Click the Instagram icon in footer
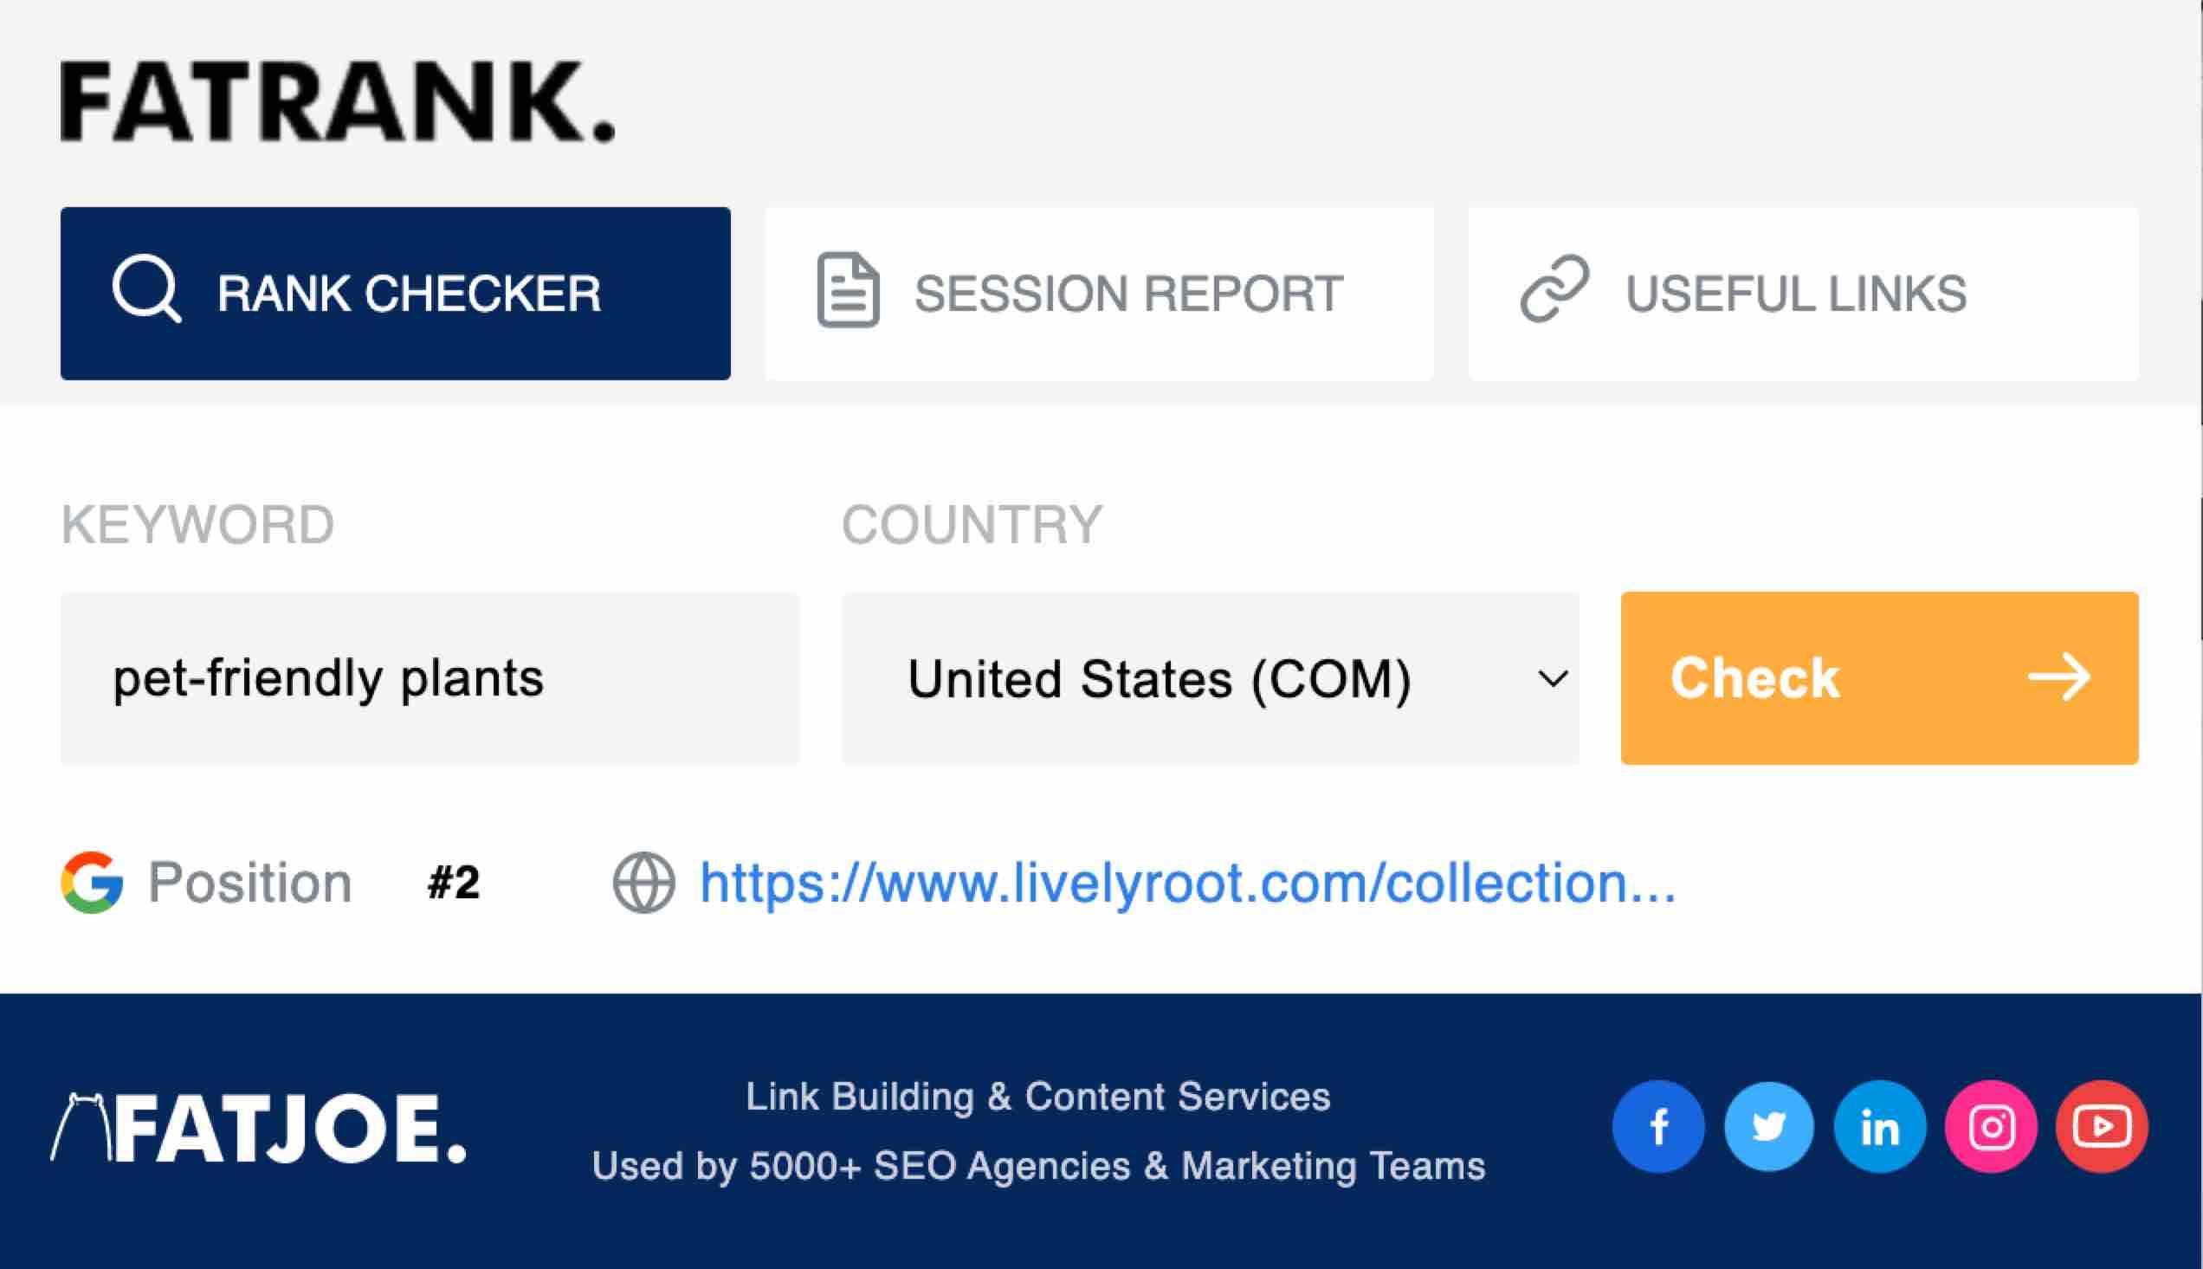Image resolution: width=2203 pixels, height=1269 pixels. [1991, 1127]
